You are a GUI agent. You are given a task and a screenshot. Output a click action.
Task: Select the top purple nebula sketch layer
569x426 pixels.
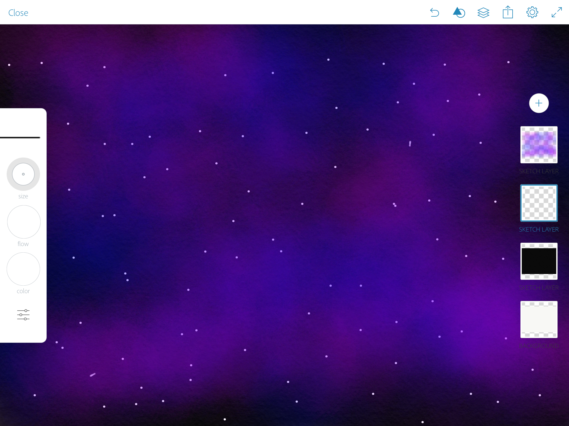tap(539, 145)
